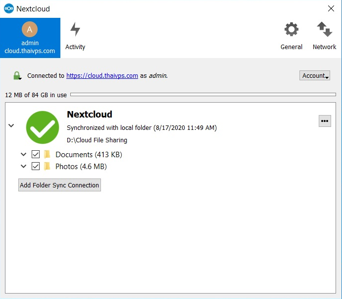Click the green sync status checkmark
Image resolution: width=342 pixels, height=299 pixels.
(x=43, y=127)
